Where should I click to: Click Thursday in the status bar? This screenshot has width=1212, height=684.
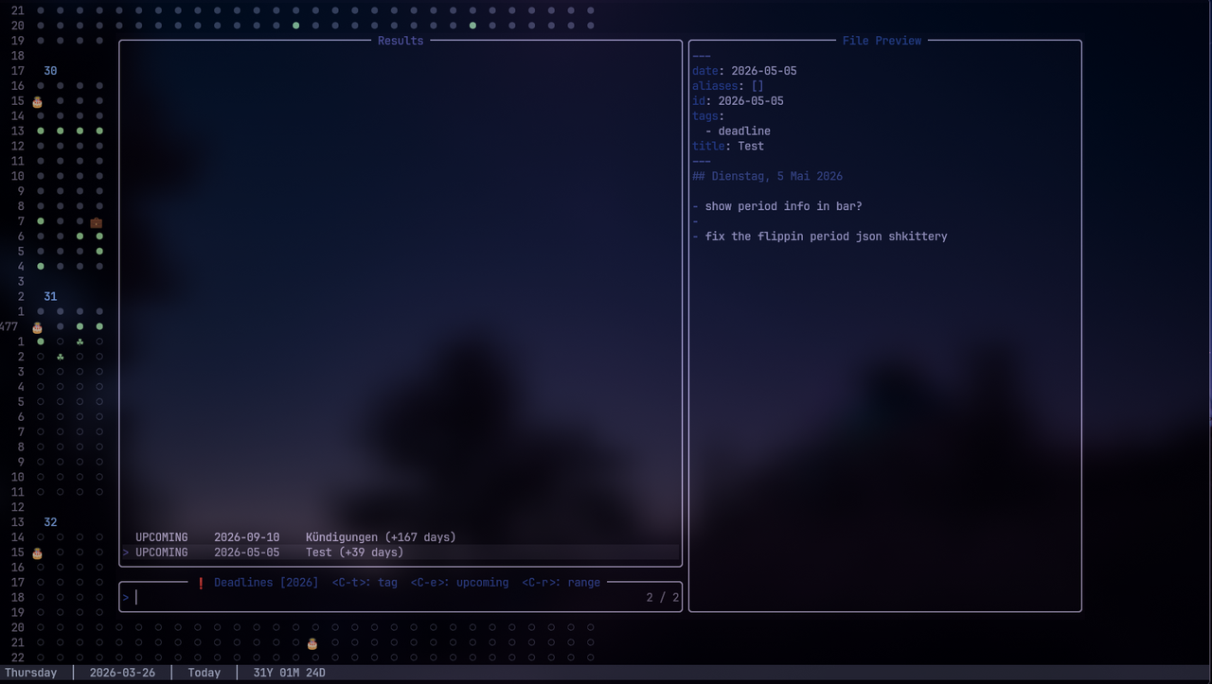31,673
